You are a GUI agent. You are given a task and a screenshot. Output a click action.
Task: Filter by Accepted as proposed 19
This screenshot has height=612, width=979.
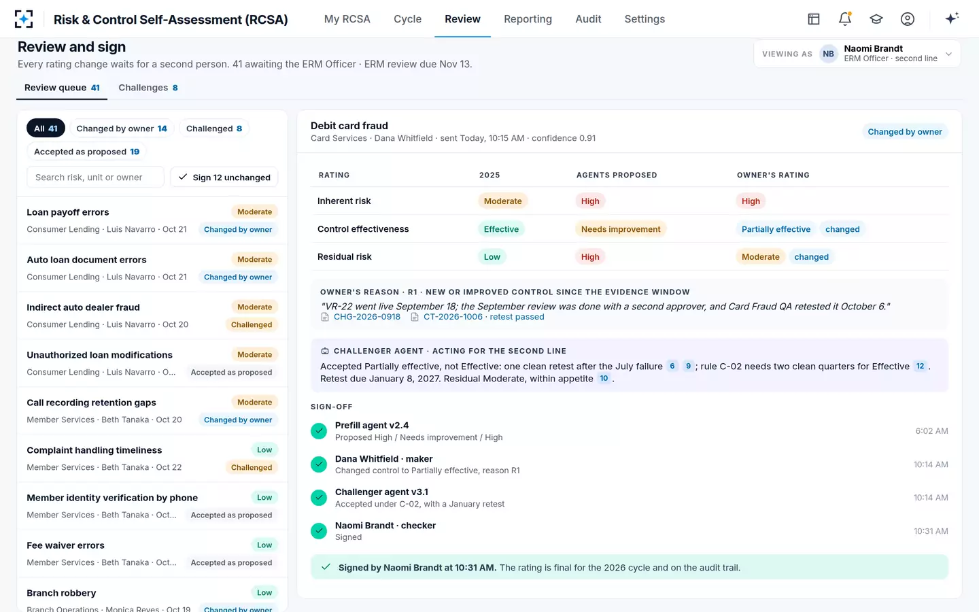point(87,152)
